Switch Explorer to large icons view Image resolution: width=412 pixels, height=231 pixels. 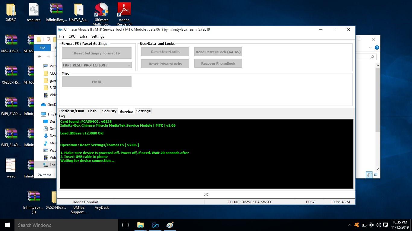(x=376, y=175)
